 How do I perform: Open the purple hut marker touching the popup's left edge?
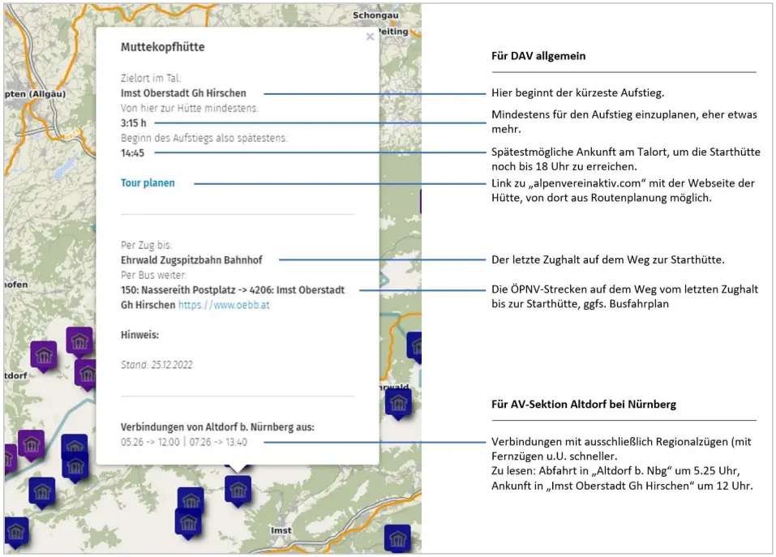coord(88,373)
